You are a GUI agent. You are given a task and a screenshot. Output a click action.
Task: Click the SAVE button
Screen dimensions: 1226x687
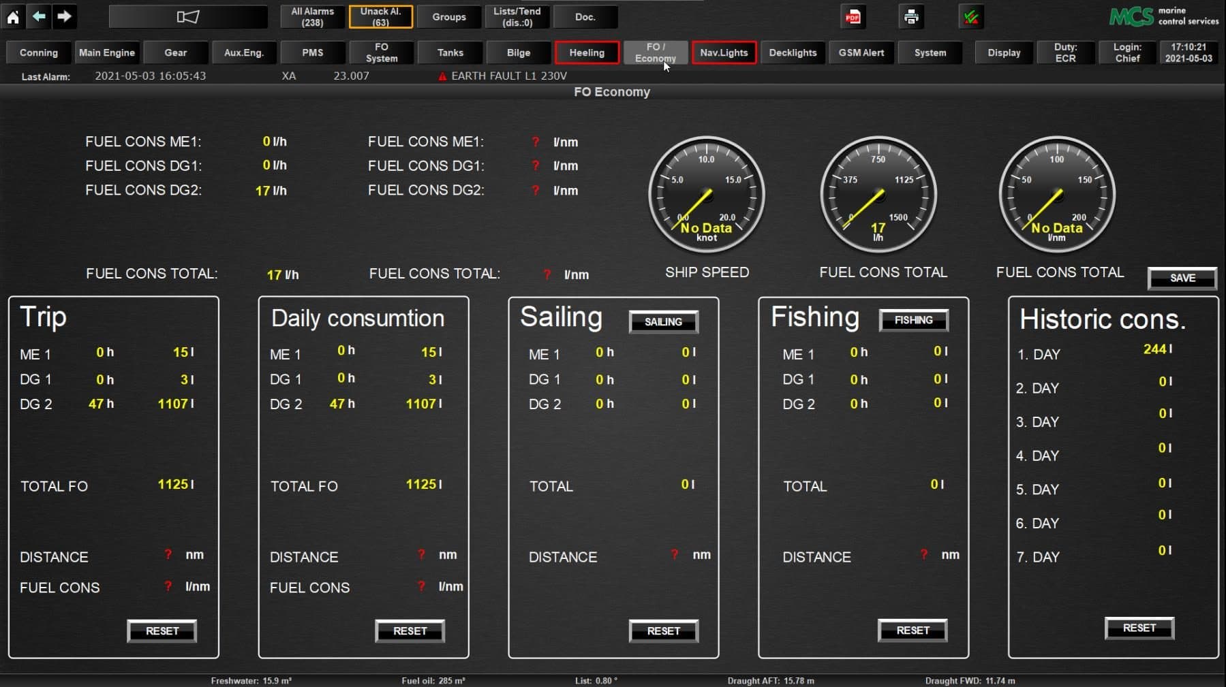(1182, 278)
